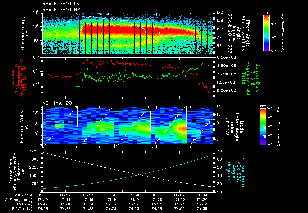Image resolution: width=308 pixels, height=213 pixels.
Task: Click the 05:50 time tick label
Action: (x=43, y=195)
